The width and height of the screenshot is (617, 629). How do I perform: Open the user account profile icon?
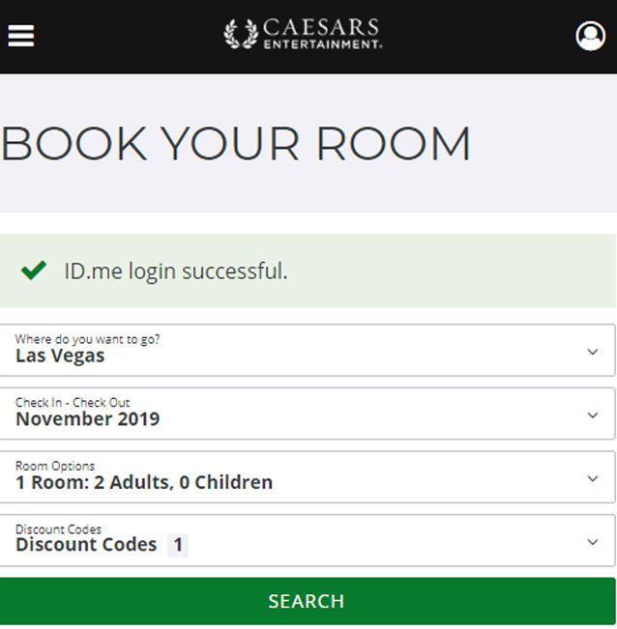[590, 36]
